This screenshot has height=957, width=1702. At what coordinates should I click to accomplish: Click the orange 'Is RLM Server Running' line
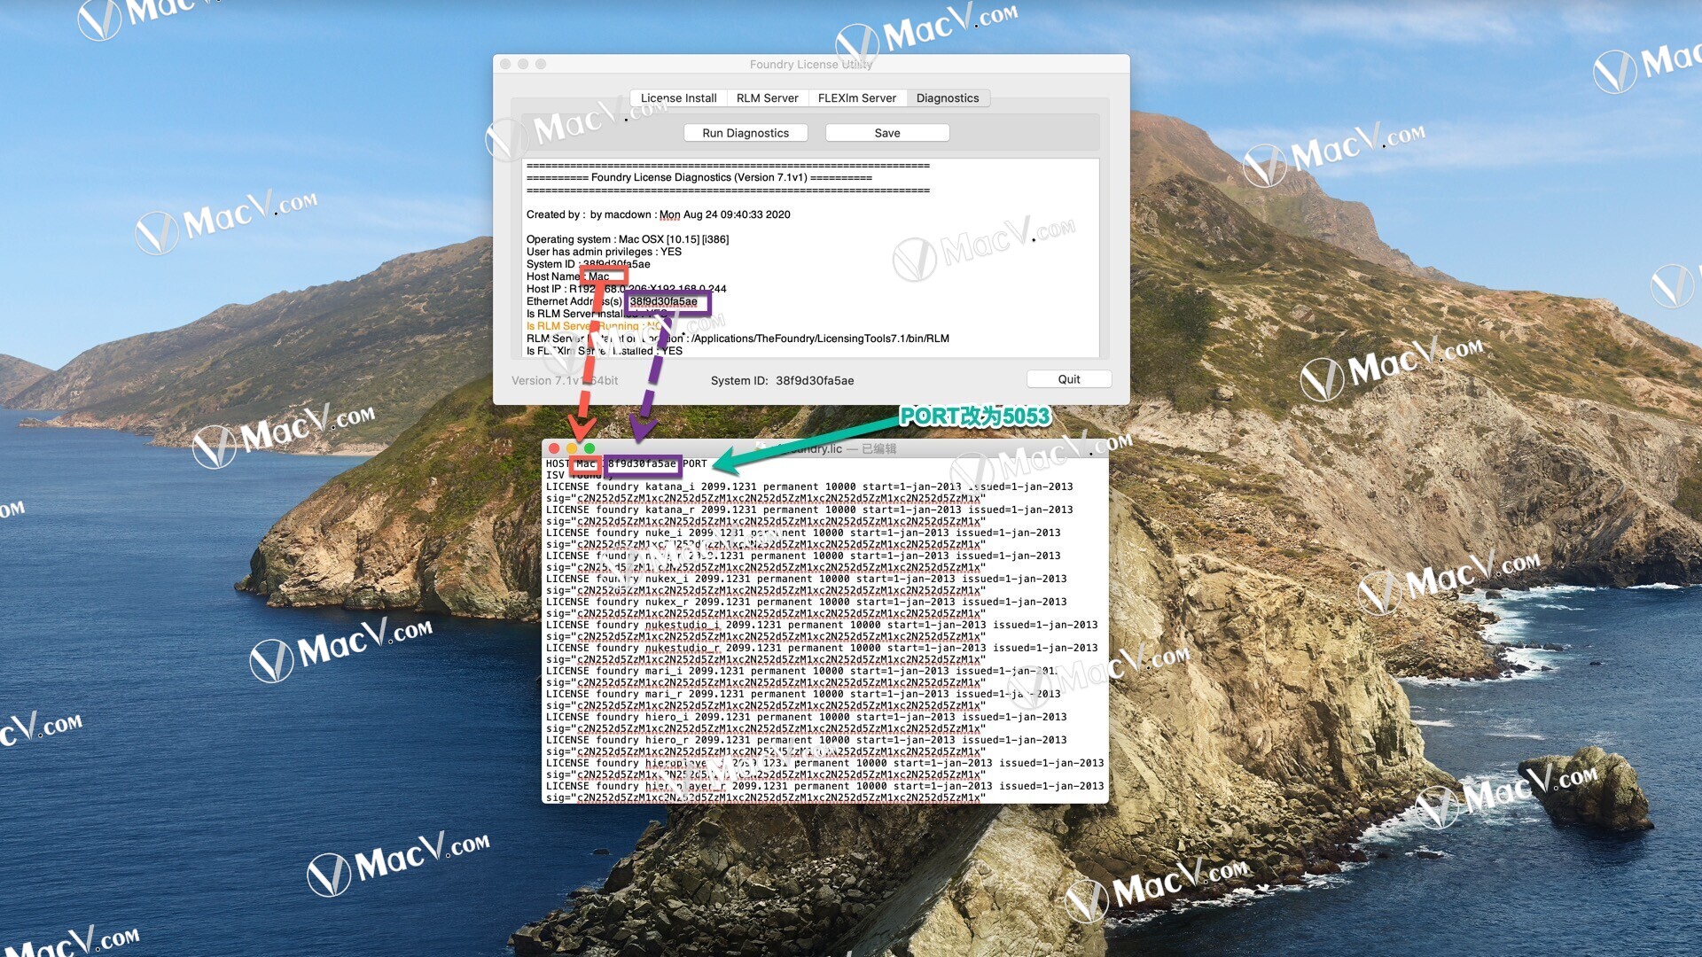click(x=594, y=326)
